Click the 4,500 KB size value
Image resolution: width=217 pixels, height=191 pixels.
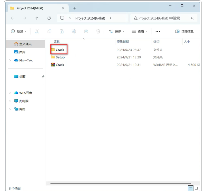point(194,65)
